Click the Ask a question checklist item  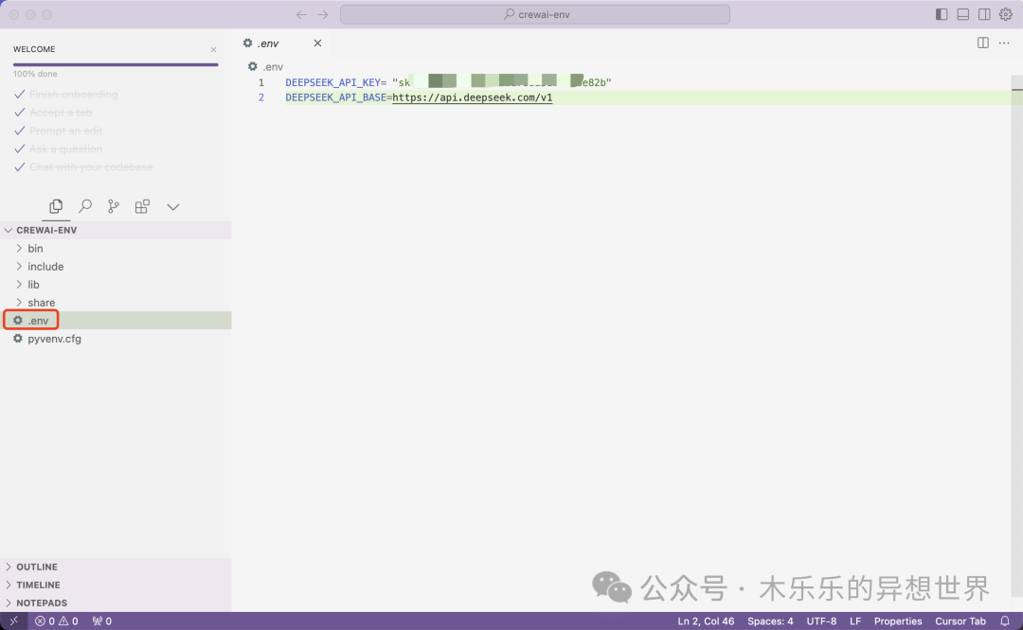pos(66,149)
